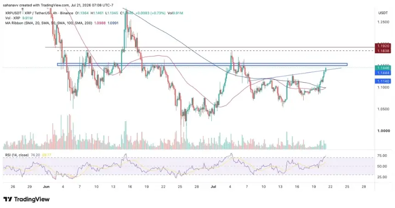Select the dashed horizontal line at 1.1838
Screen dimensions: 395x208
point(216,51)
